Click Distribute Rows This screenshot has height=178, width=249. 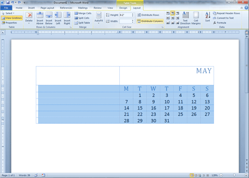148,15
